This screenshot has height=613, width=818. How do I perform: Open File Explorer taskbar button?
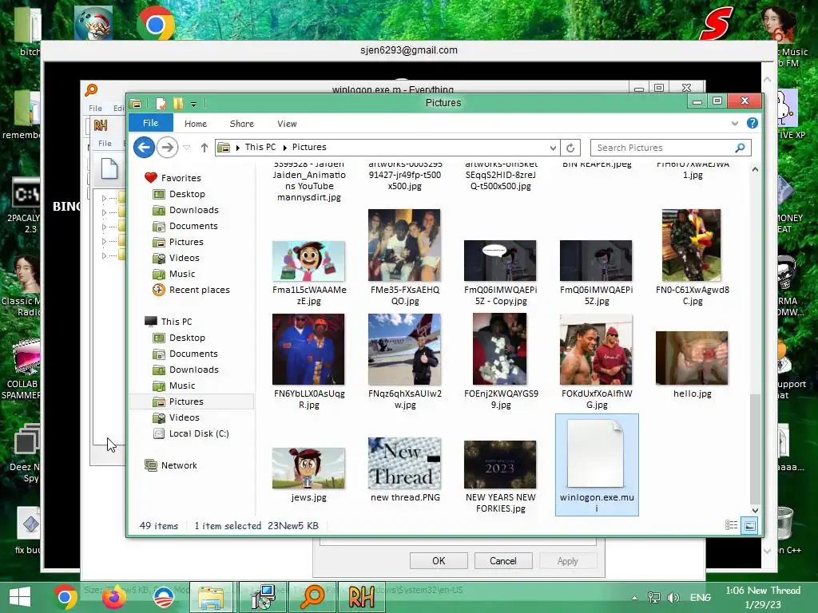coord(211,597)
